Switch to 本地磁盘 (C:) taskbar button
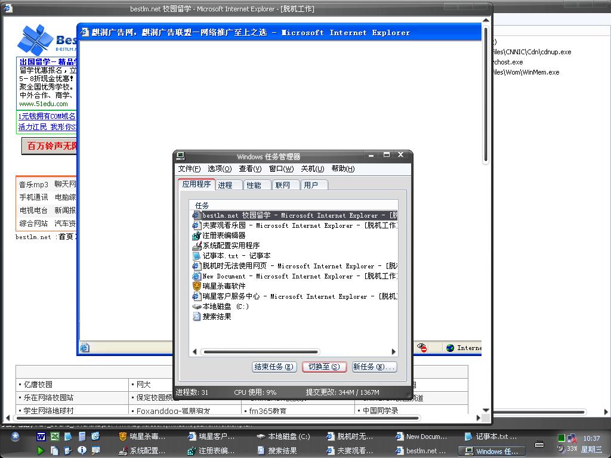 pyautogui.click(x=283, y=437)
